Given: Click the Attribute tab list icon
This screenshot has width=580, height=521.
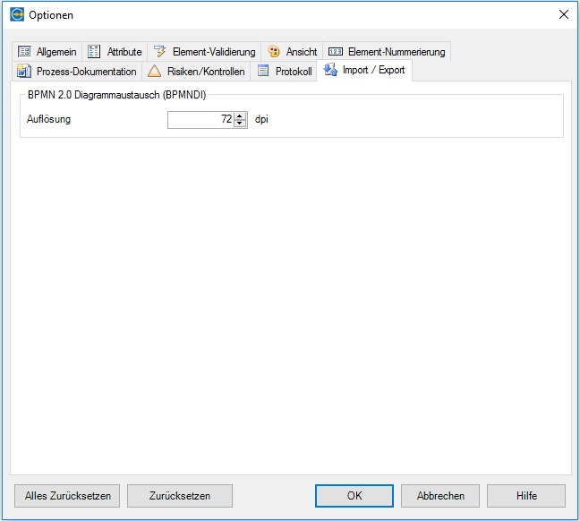Looking at the screenshot, I should coord(94,51).
